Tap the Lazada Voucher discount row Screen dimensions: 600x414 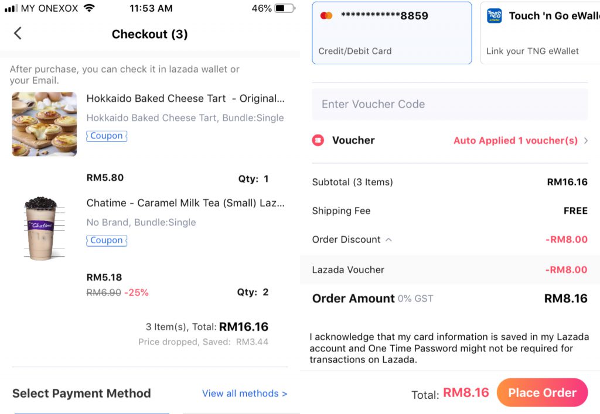click(x=449, y=270)
